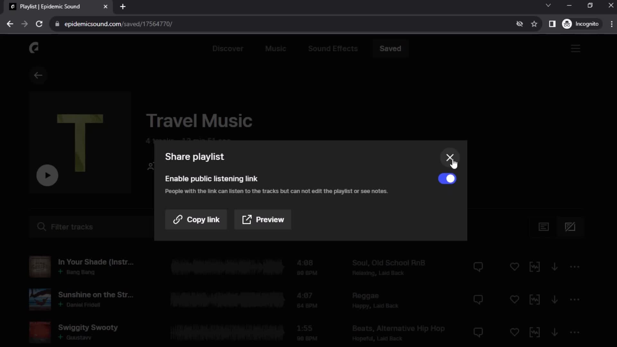Expand more options for Sunshine on the Str track
Image resolution: width=617 pixels, height=347 pixels.
tap(576, 299)
